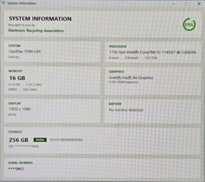
Task: Click the SYSTEM section label
Action: [14, 46]
